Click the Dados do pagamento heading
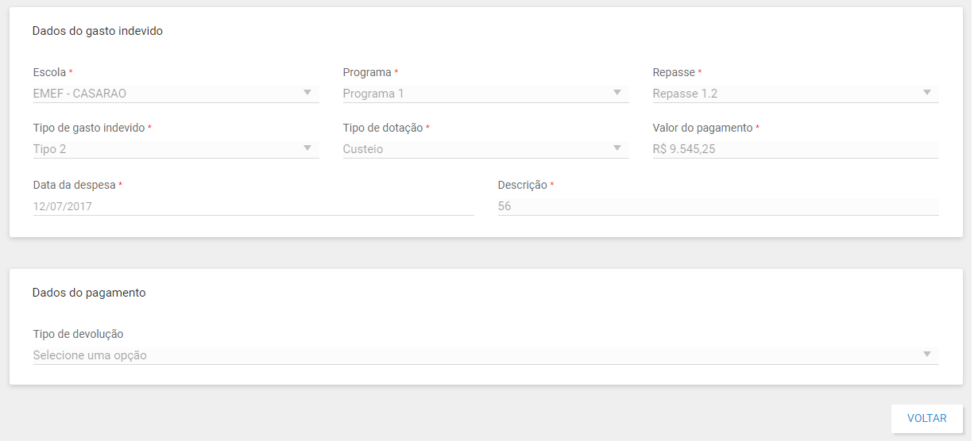The width and height of the screenshot is (974, 441). coord(89,293)
